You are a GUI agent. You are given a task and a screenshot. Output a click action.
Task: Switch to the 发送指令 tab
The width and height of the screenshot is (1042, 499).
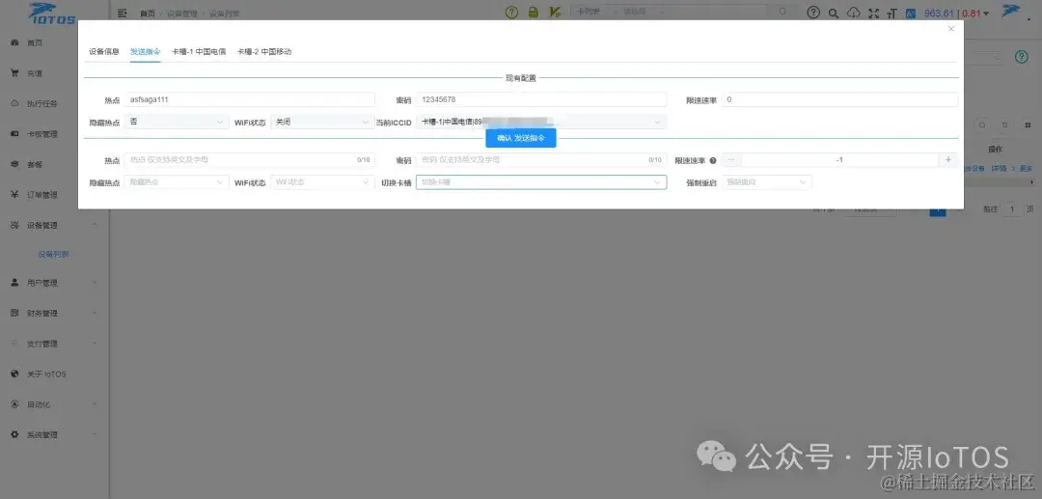pyautogui.click(x=146, y=51)
